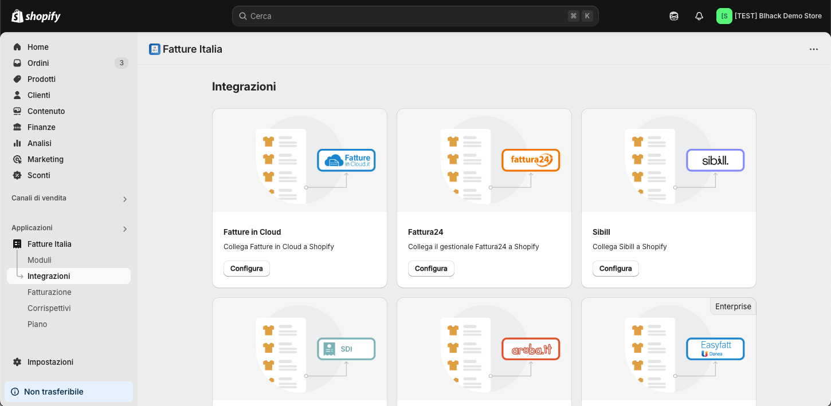
Task: Click the sibill logo illustration
Action: [715, 160]
